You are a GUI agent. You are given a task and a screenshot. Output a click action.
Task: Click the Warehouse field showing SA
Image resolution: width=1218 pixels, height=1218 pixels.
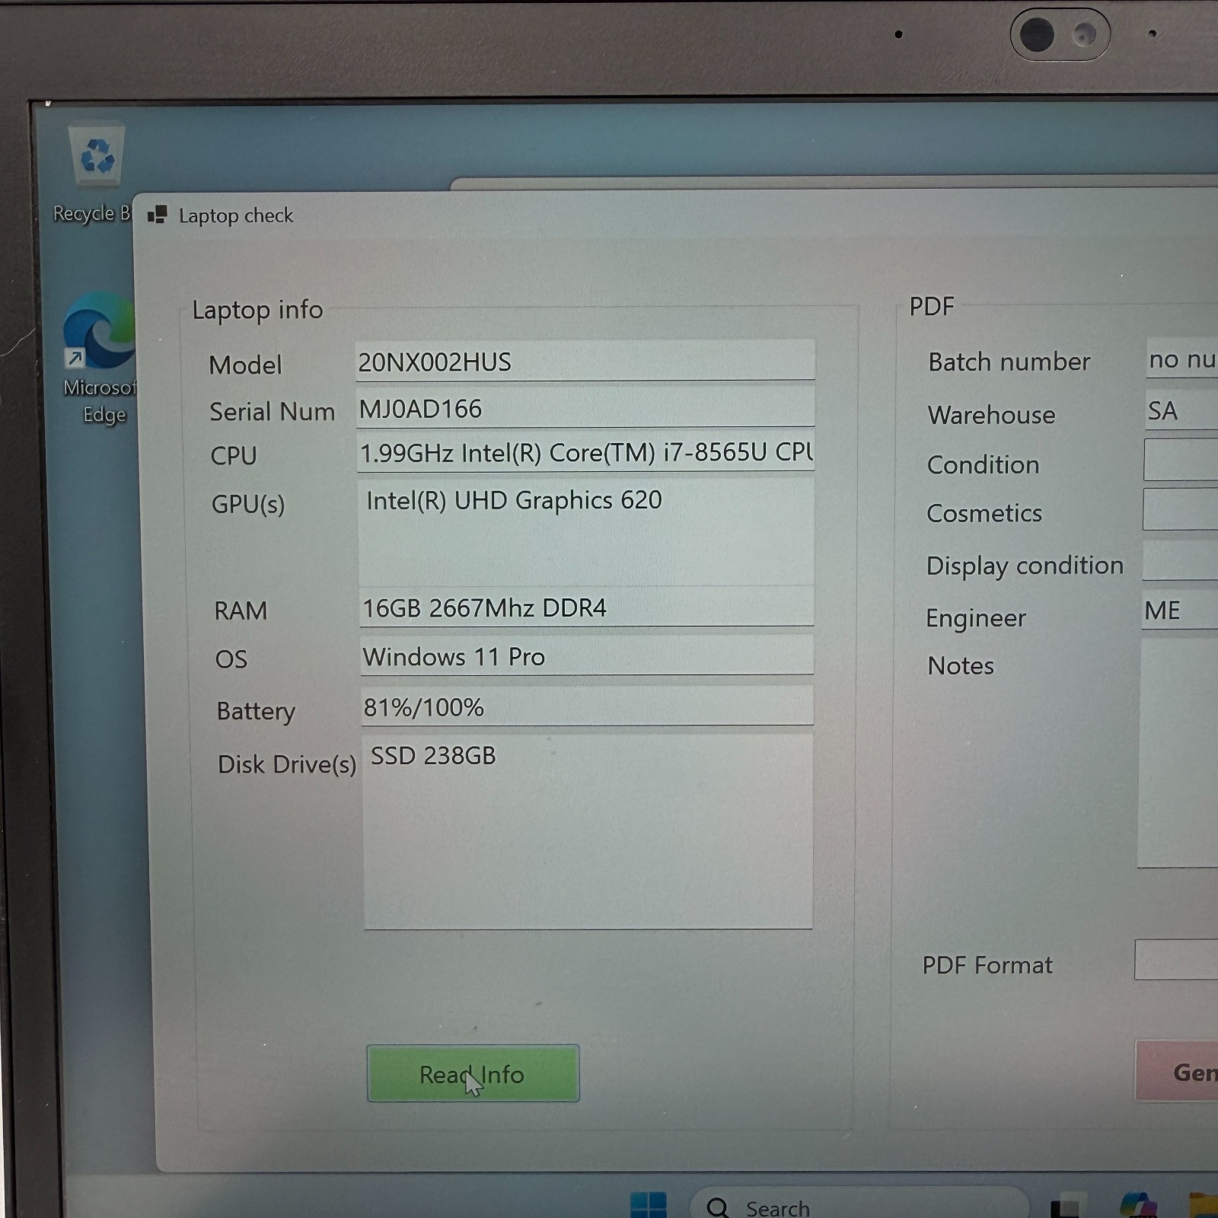(x=1181, y=410)
